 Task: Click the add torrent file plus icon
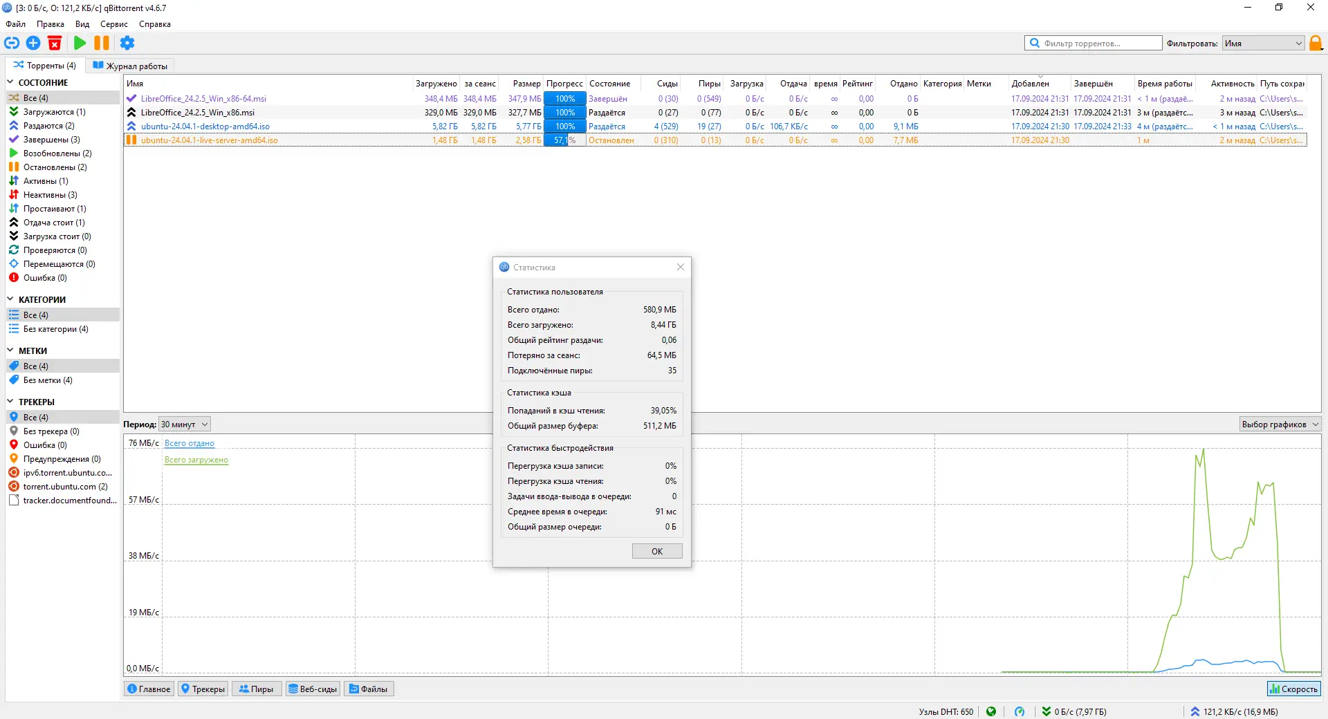click(33, 43)
